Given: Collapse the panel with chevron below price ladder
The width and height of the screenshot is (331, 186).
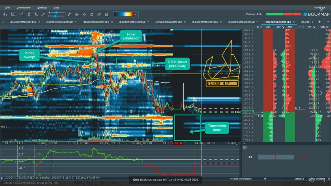Looking at the screenshot, I should coord(244,143).
